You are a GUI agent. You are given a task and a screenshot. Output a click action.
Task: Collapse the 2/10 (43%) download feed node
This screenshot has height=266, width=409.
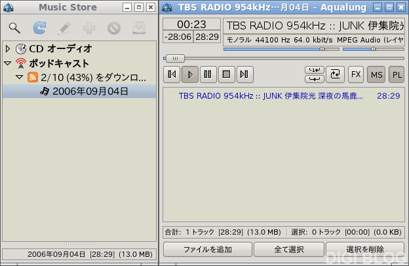[19, 77]
